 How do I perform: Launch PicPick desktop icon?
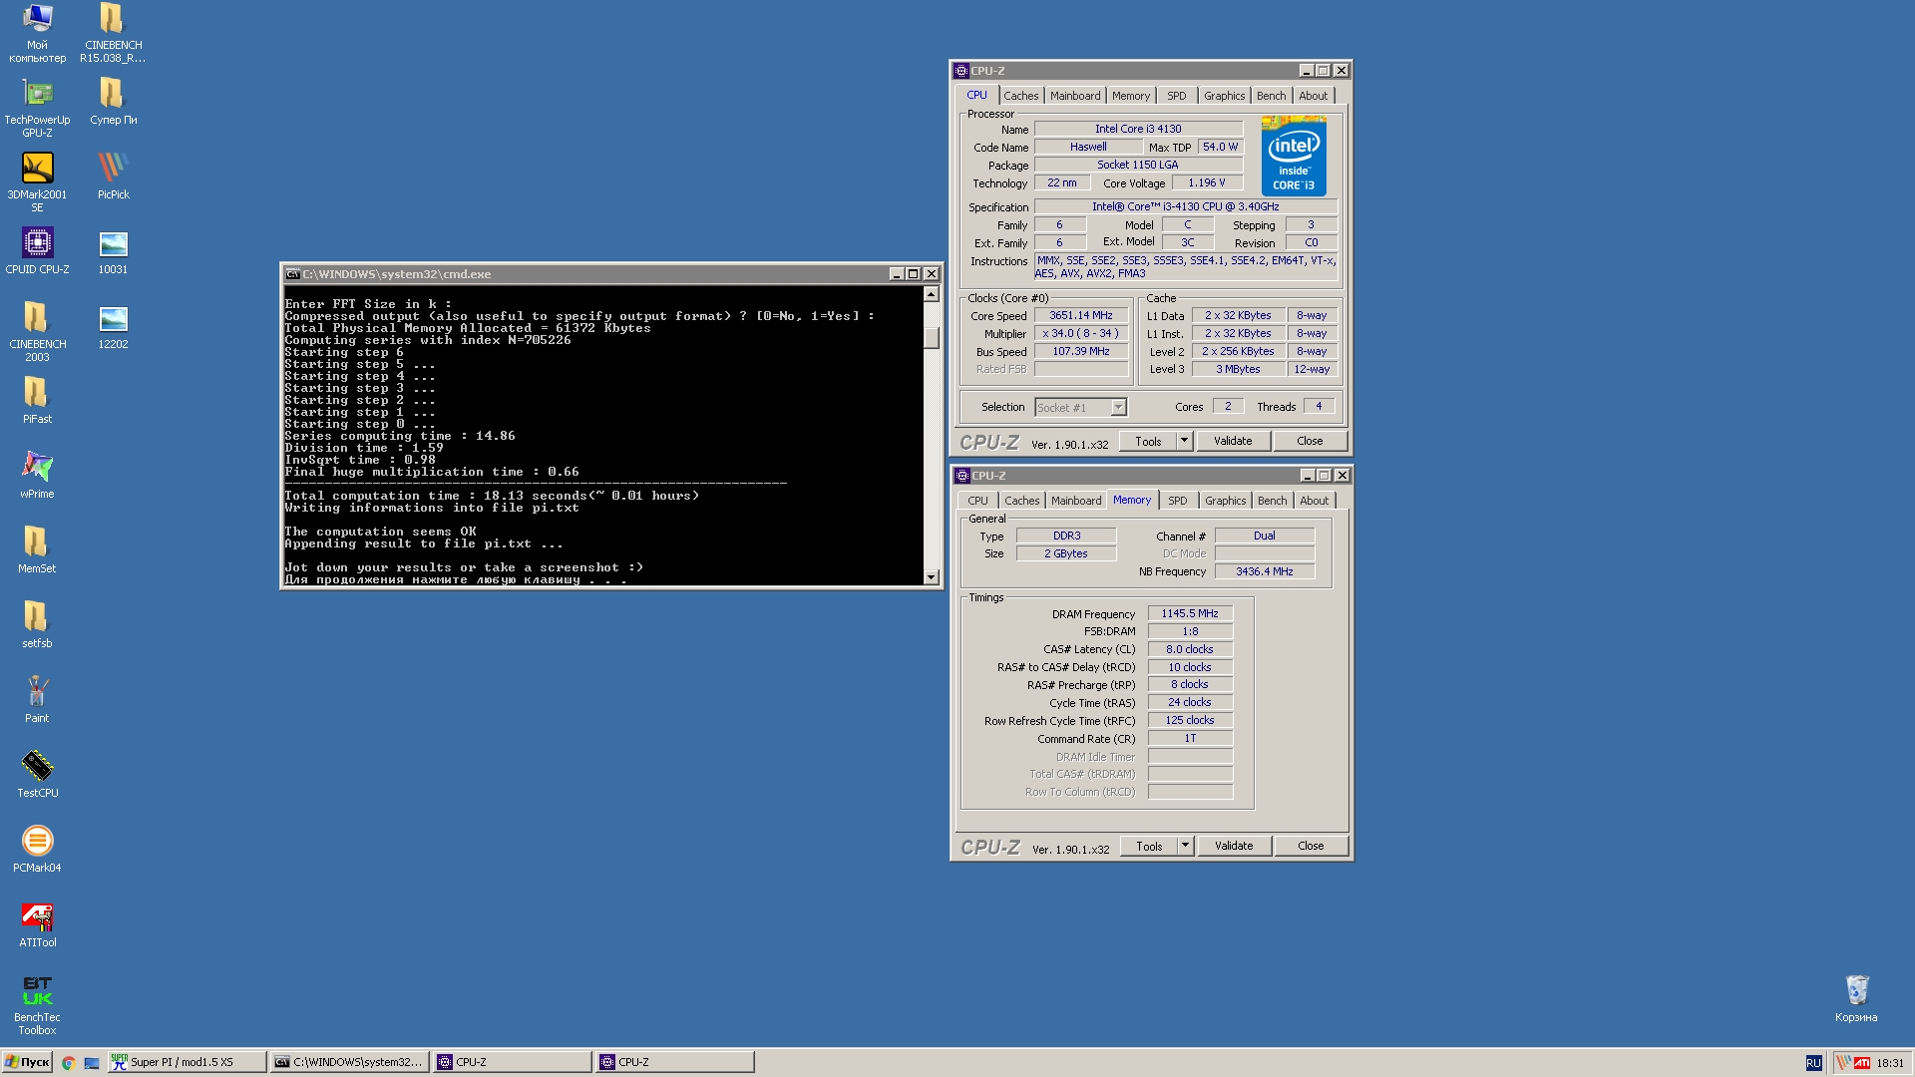113,176
